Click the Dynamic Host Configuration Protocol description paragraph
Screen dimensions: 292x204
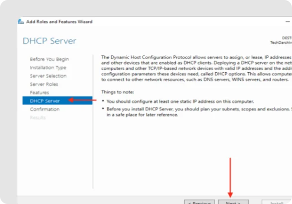tap(197, 68)
